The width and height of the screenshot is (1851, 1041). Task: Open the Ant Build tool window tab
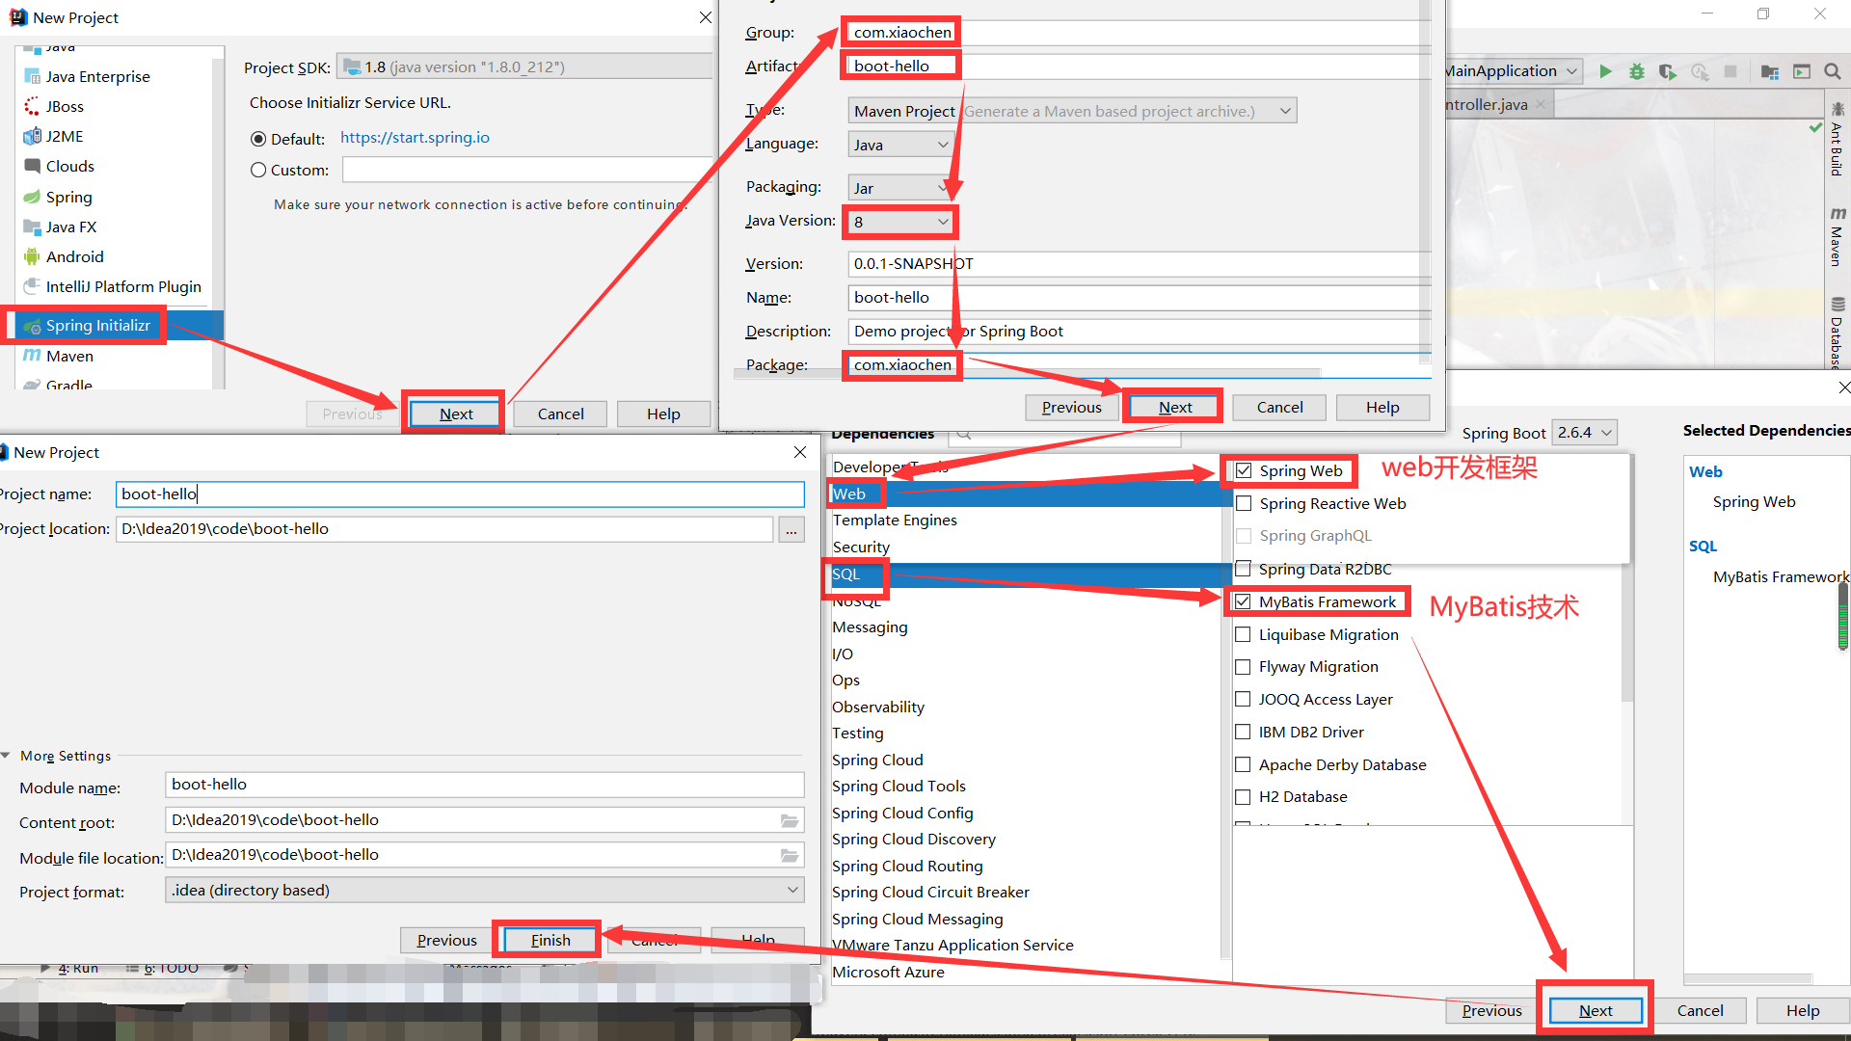[1838, 140]
